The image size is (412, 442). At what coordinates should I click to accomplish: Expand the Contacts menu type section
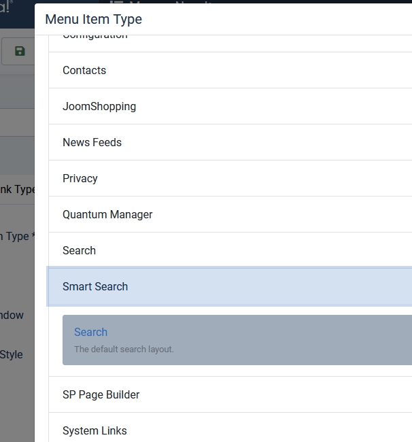(84, 71)
